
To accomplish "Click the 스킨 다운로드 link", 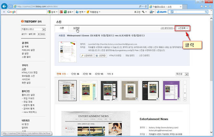I will click(145, 55).
